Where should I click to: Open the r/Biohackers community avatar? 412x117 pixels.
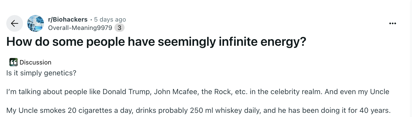coord(36,23)
